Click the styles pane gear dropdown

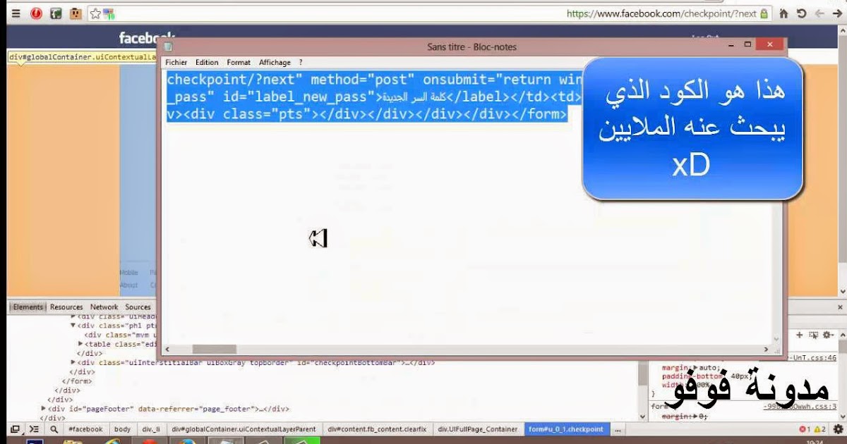[x=829, y=335]
